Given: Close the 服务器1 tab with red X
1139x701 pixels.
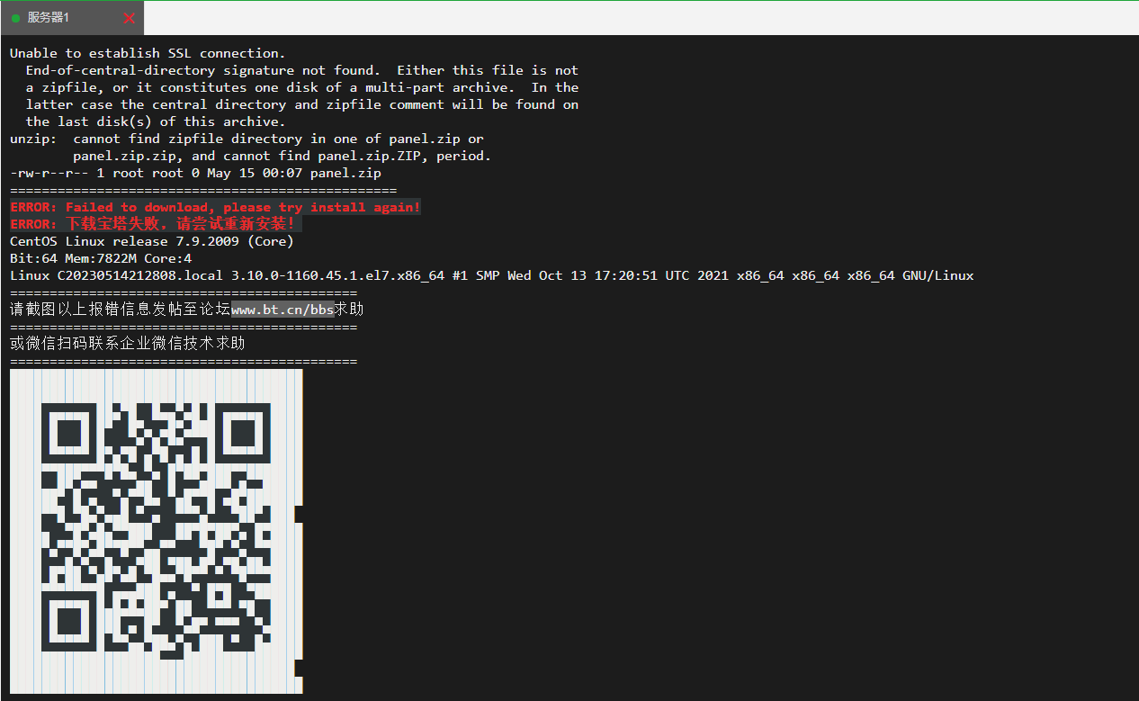Looking at the screenshot, I should [x=130, y=18].
